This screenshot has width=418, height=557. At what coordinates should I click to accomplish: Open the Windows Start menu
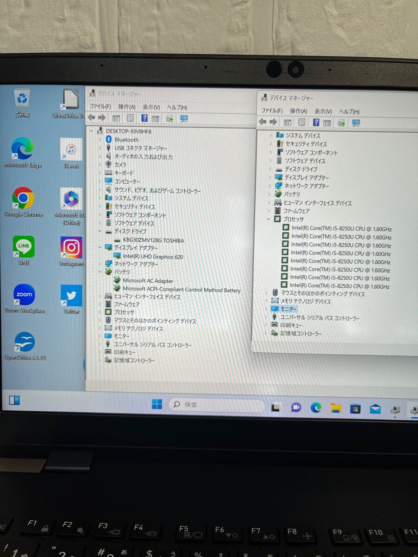(x=157, y=404)
